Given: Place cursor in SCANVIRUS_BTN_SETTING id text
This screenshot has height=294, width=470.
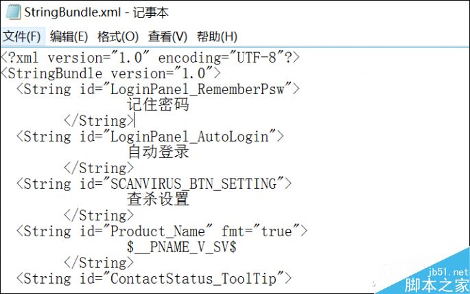Looking at the screenshot, I should [x=194, y=183].
